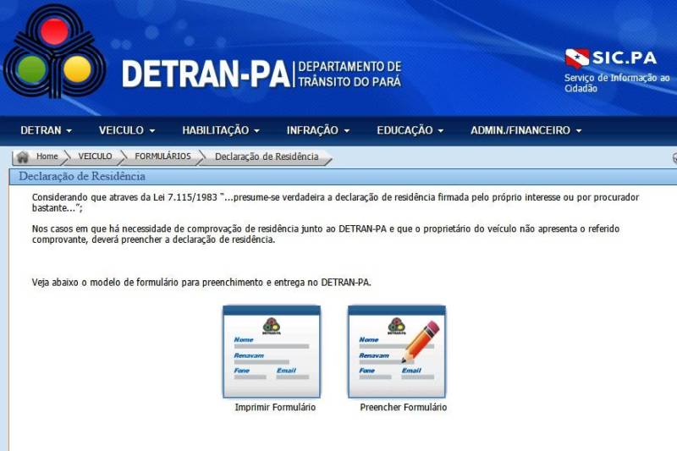Go to Home in the breadcrumb
This screenshot has height=451, width=677.
click(x=47, y=157)
